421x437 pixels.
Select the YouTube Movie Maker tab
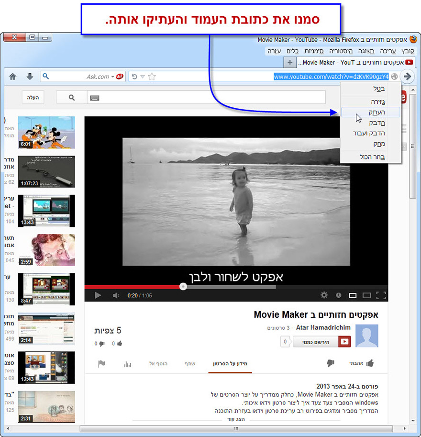pyautogui.click(x=355, y=62)
